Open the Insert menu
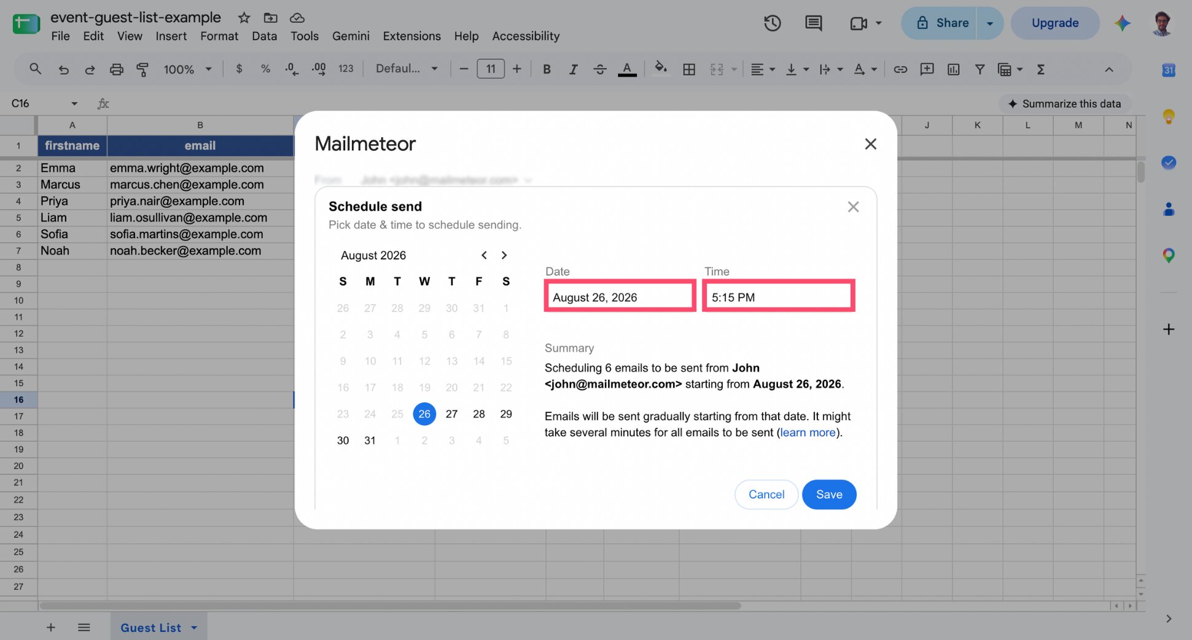This screenshot has height=640, width=1192. pos(171,36)
